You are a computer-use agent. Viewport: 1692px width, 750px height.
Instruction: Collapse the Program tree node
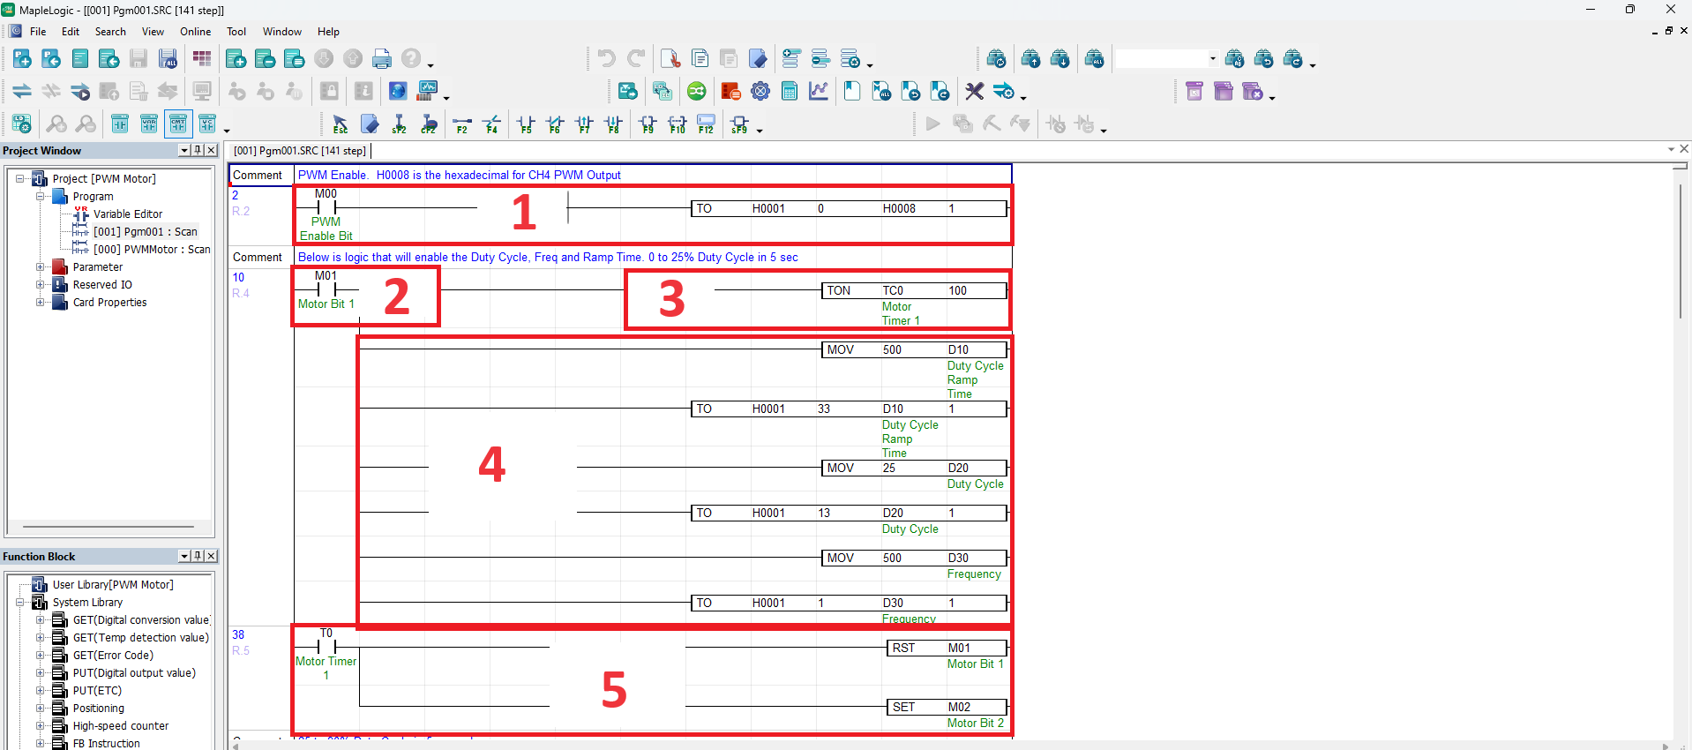pyautogui.click(x=40, y=196)
